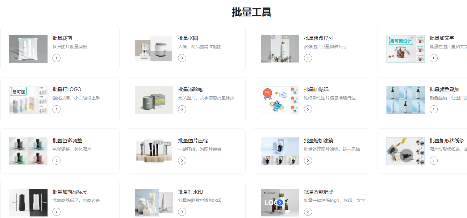
Task: Click the arrow icon under 批量打水印
Action: [182, 212]
